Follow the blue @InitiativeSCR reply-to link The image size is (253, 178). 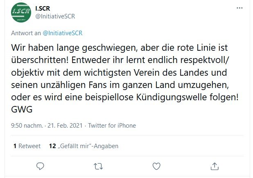click(x=63, y=33)
